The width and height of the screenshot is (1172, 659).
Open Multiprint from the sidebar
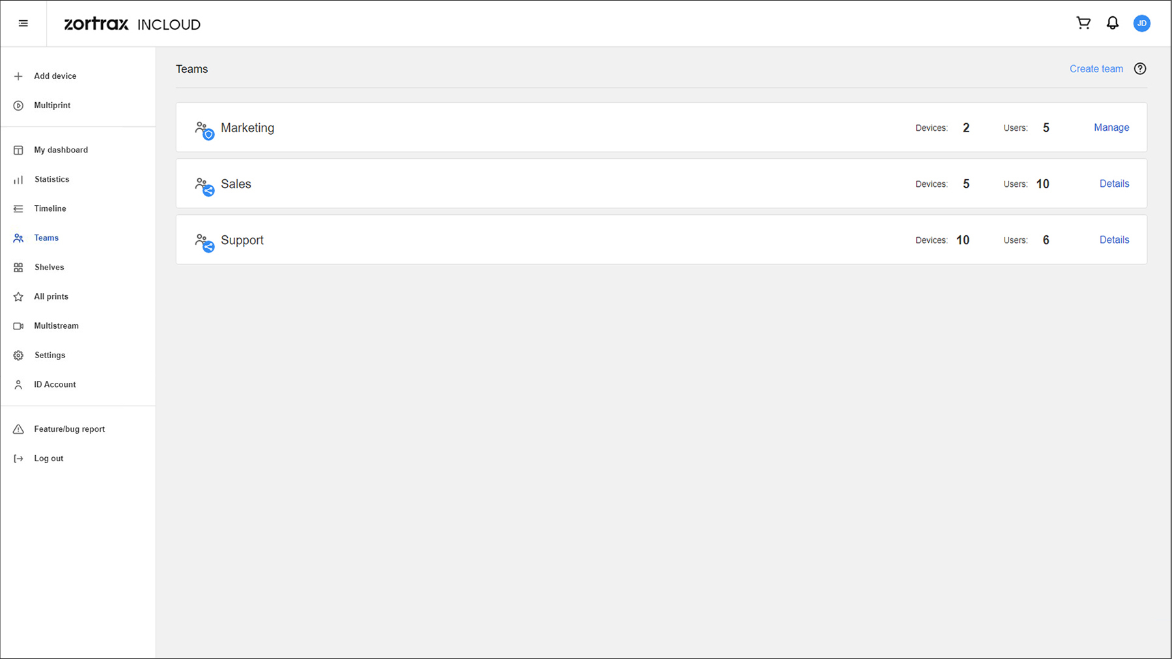point(52,105)
